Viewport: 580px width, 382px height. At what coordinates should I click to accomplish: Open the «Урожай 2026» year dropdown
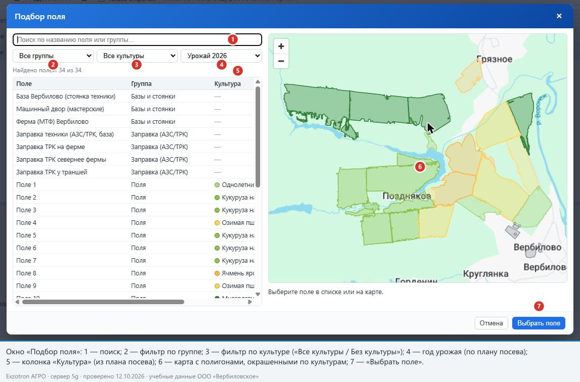click(221, 56)
